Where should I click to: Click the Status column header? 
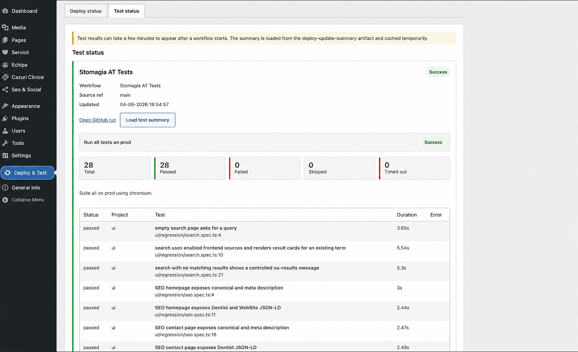[x=91, y=215]
